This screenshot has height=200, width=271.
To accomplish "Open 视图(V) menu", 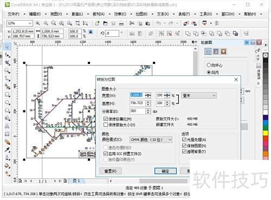I will tap(56, 14).
